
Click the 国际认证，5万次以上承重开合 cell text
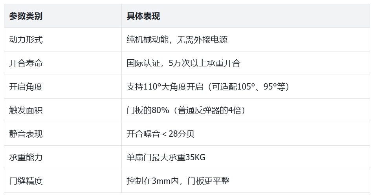click(183, 63)
